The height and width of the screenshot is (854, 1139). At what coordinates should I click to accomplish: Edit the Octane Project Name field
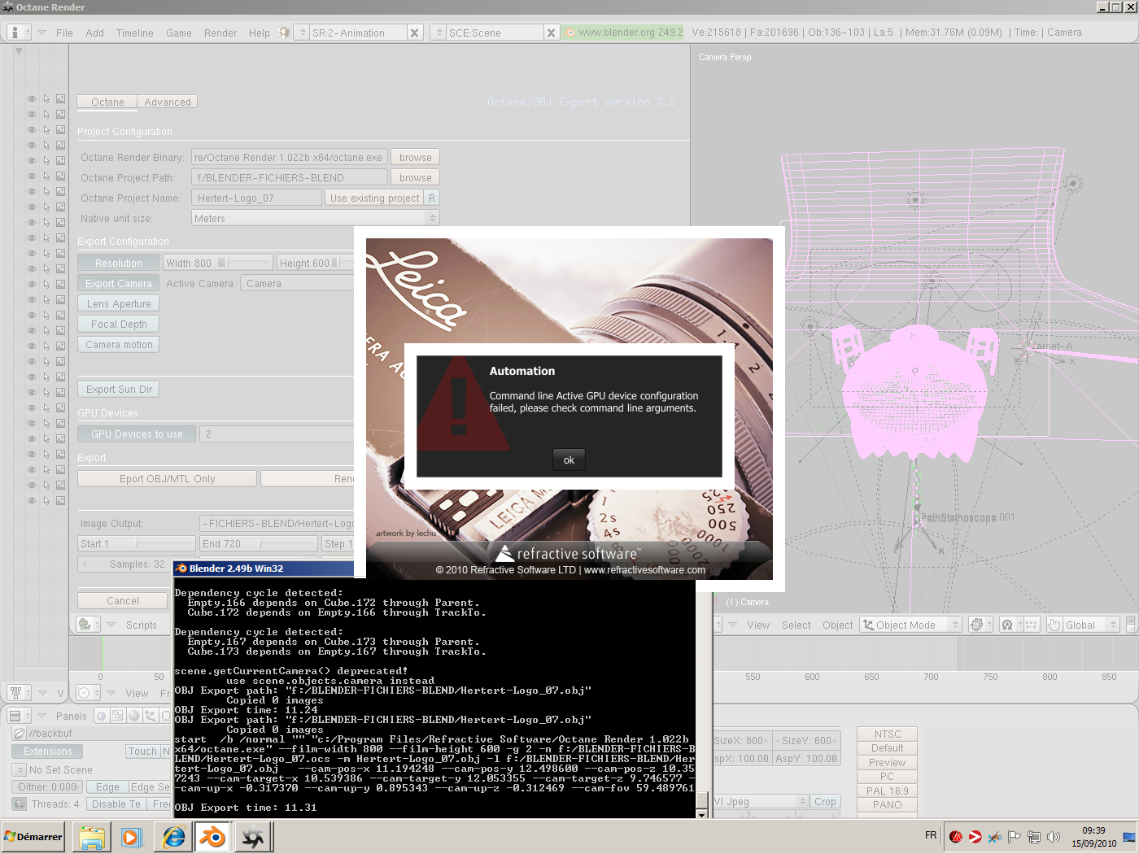tap(257, 198)
